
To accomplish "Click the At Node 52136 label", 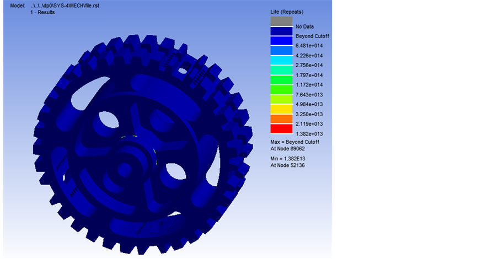I will [287, 165].
